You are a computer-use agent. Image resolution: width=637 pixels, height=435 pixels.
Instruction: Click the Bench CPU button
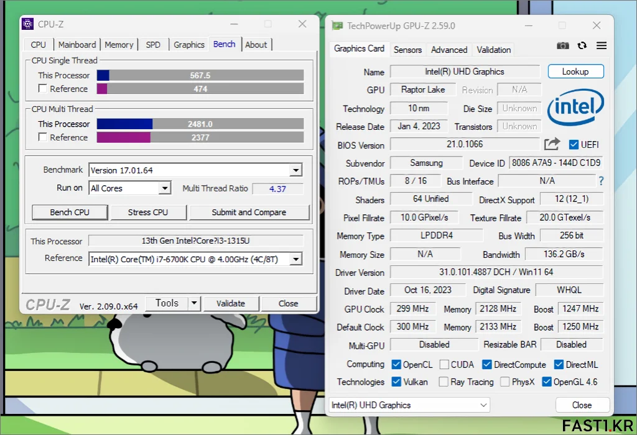70,213
